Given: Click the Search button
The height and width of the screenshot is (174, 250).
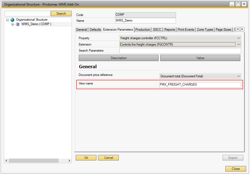Looking at the screenshot, I should (x=61, y=13).
